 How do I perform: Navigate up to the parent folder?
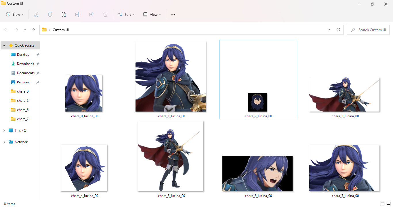pyautogui.click(x=33, y=30)
